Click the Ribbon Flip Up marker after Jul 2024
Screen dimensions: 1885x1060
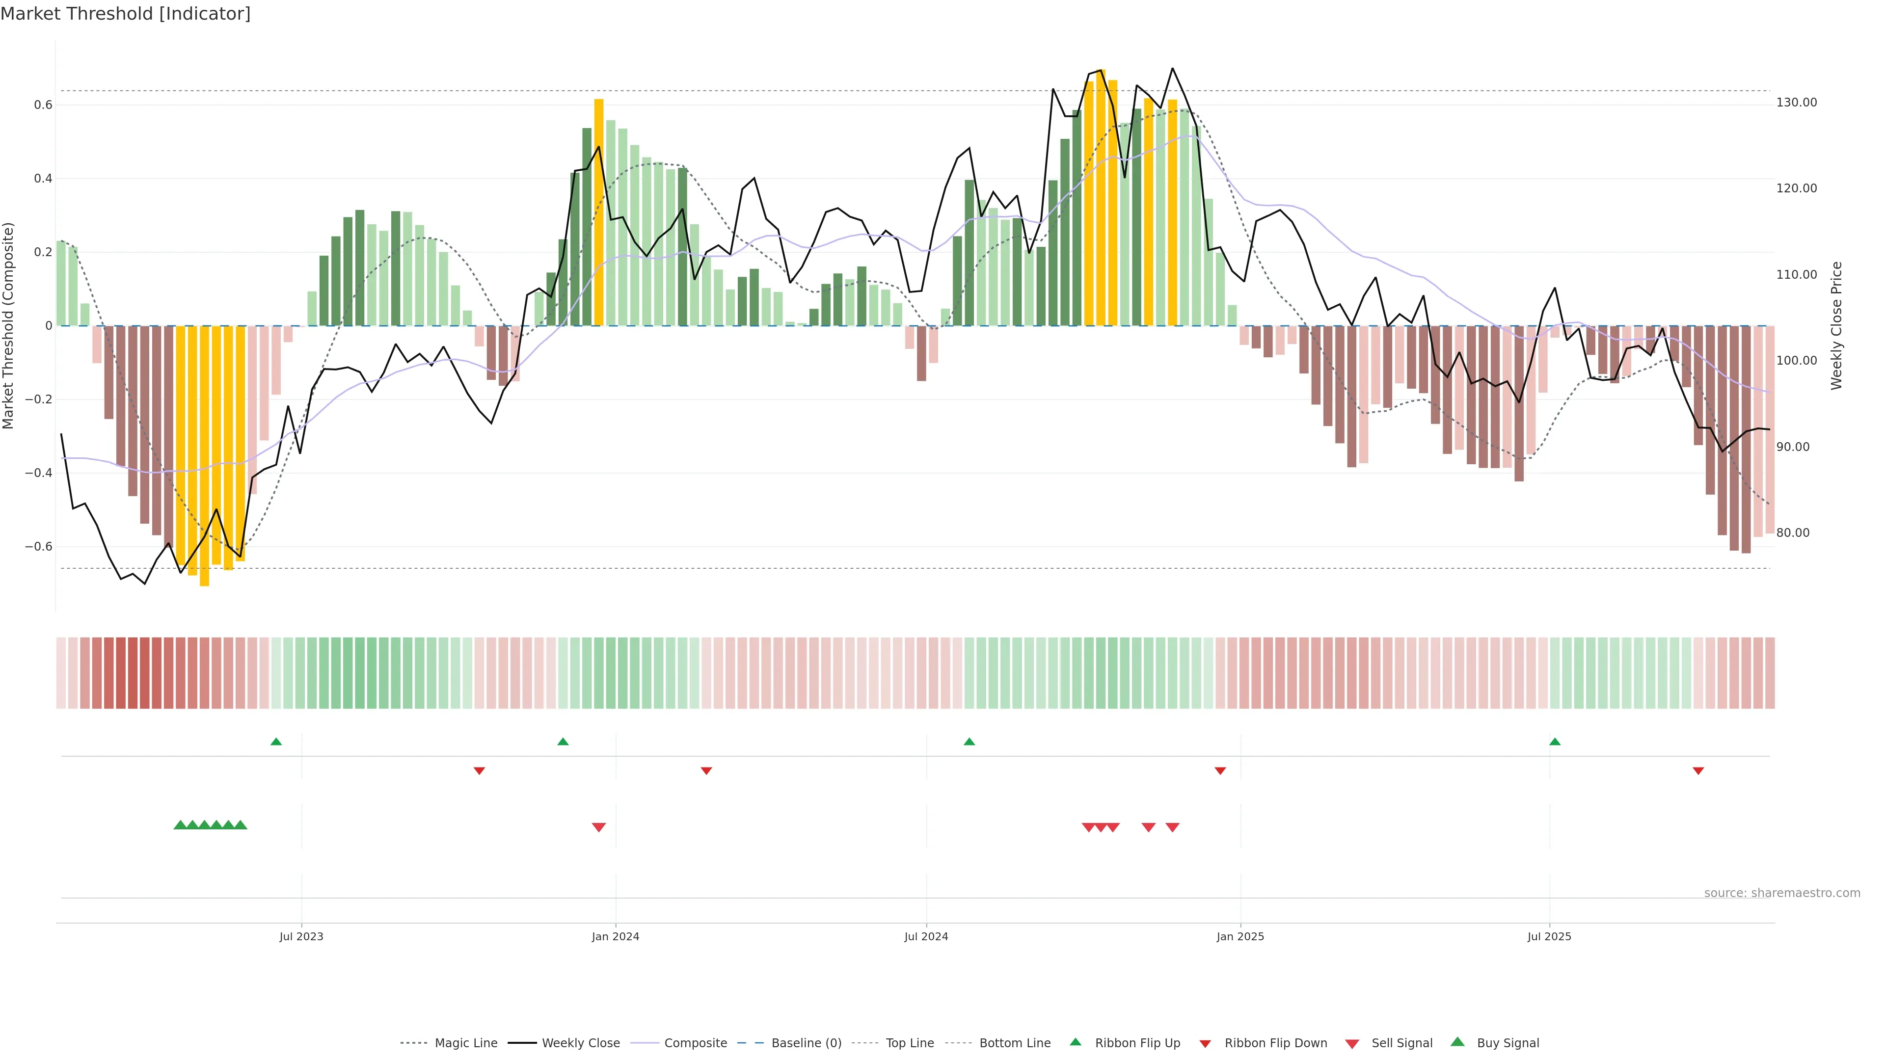[969, 742]
